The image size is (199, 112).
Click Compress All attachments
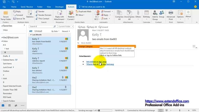119,15
